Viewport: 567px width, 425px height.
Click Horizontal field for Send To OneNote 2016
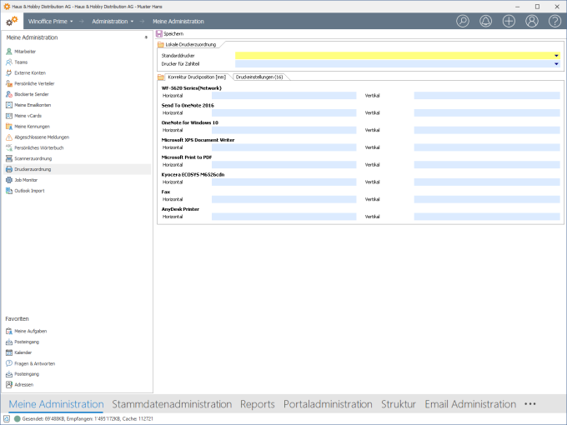(x=283, y=112)
